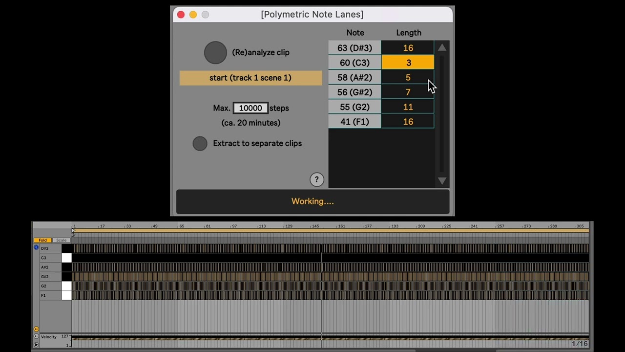Image resolution: width=625 pixels, height=352 pixels.
Task: Toggle the Scale button in piano roll
Action: coord(61,240)
